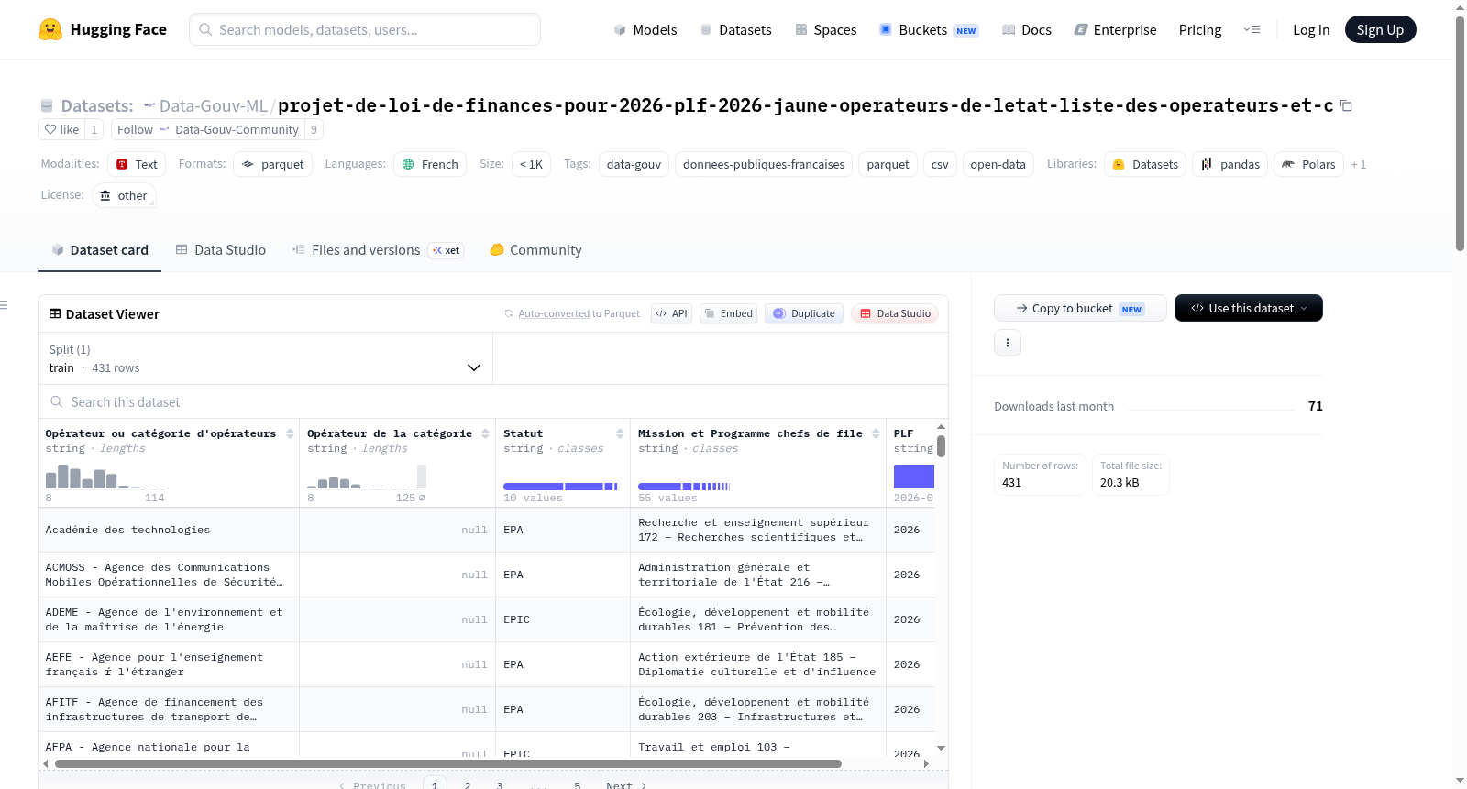The width and height of the screenshot is (1467, 789).
Task: Focus the global search models field
Action: pos(365,29)
